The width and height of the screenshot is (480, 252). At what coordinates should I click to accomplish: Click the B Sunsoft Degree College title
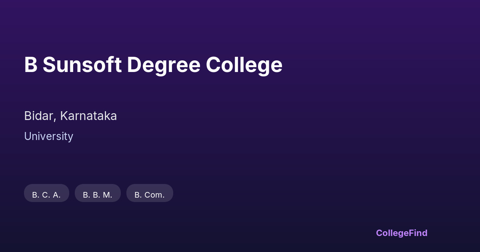coord(153,65)
